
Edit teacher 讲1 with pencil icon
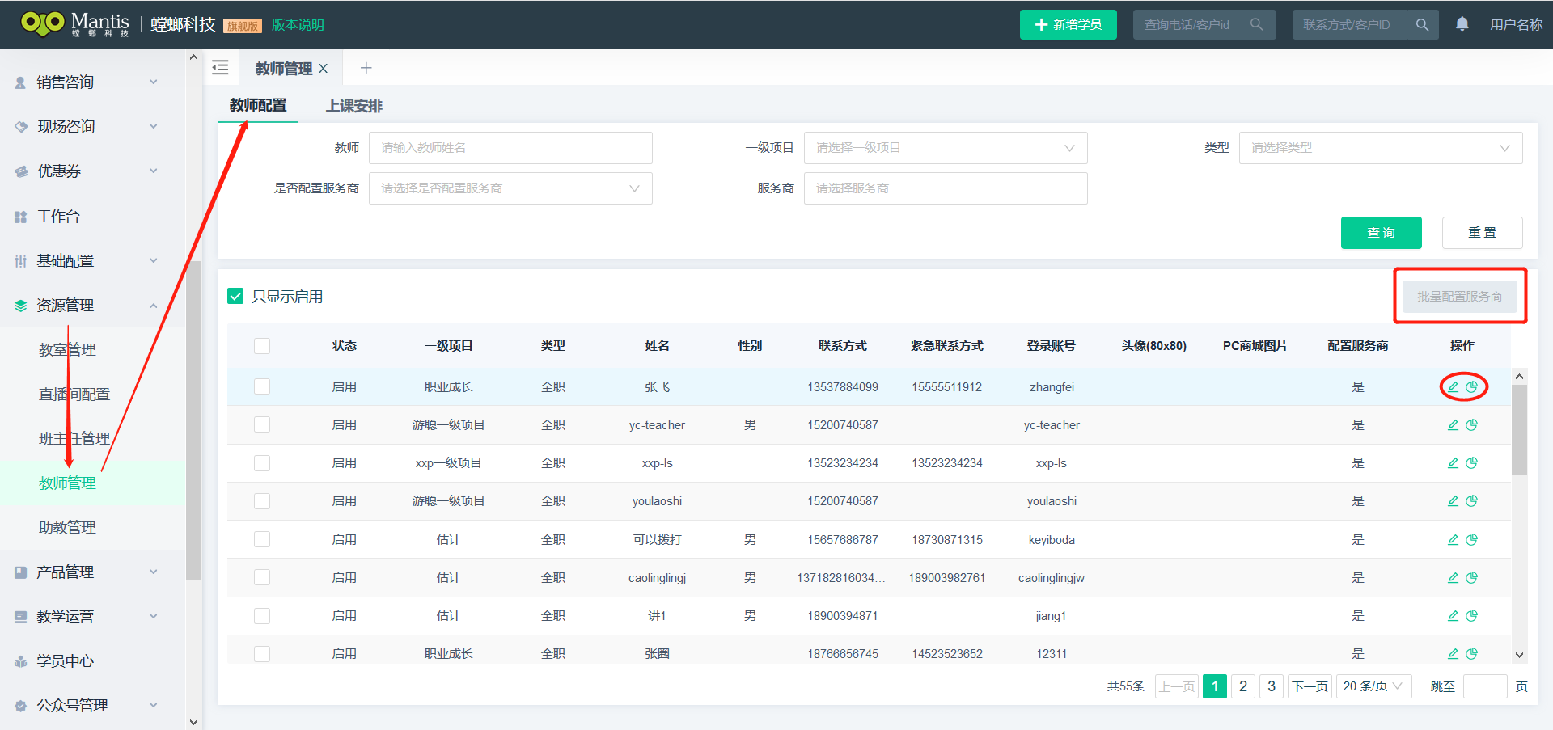pos(1453,616)
